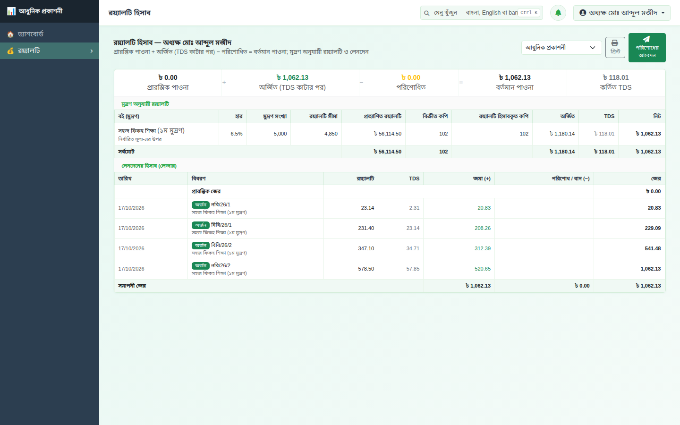The width and height of the screenshot is (680, 425).
Task: Click the বিবি/26/2 ledger entry
Action: tap(221, 245)
